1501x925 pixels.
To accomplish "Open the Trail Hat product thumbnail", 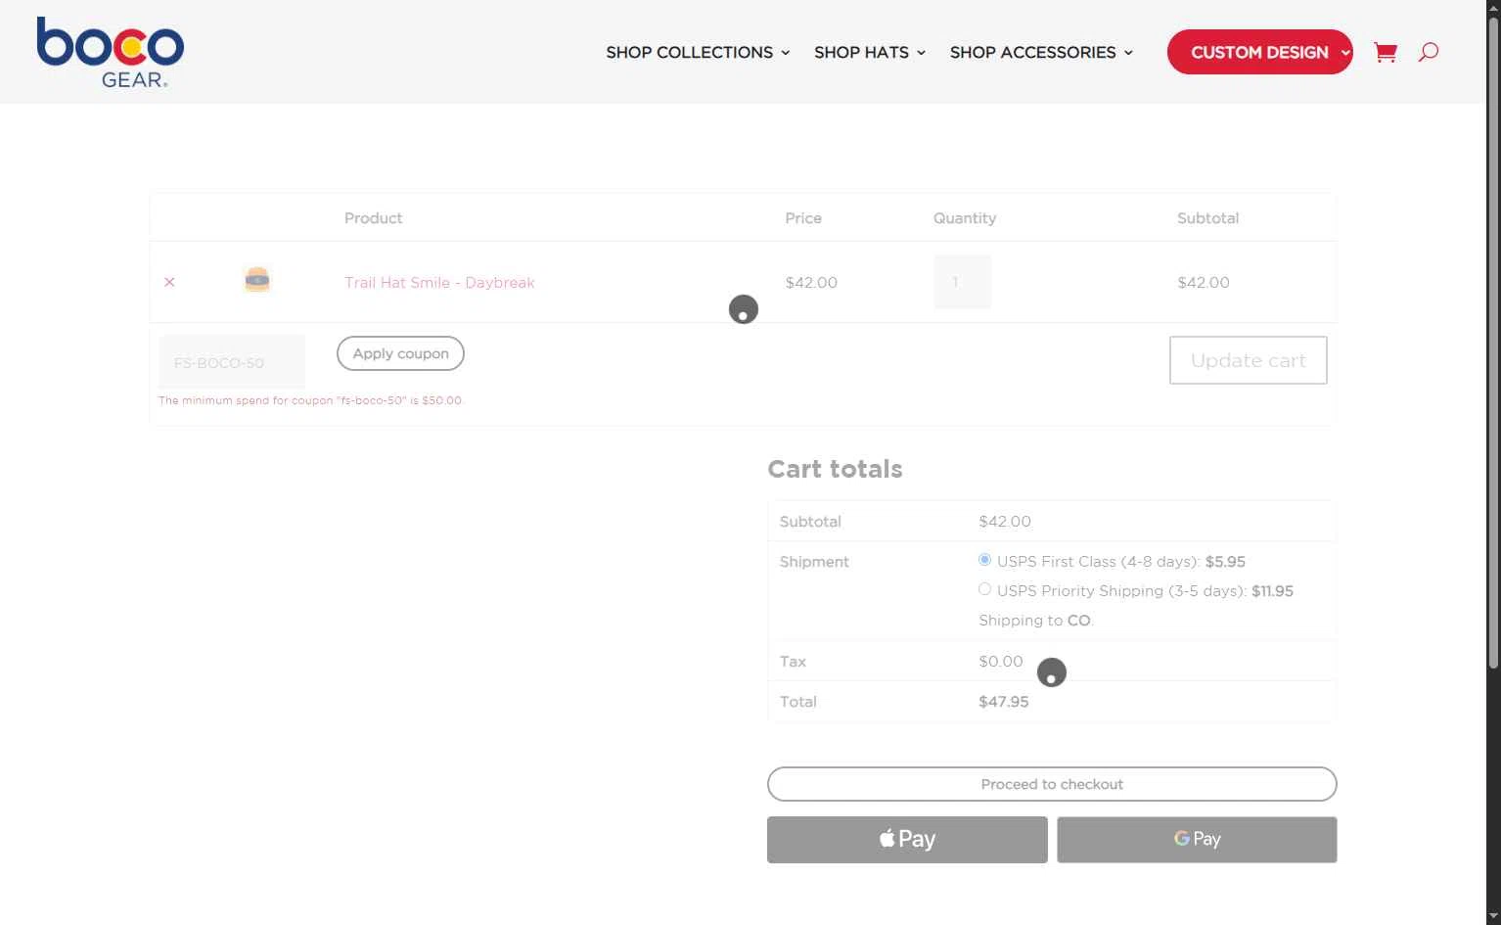I will pos(256,281).
